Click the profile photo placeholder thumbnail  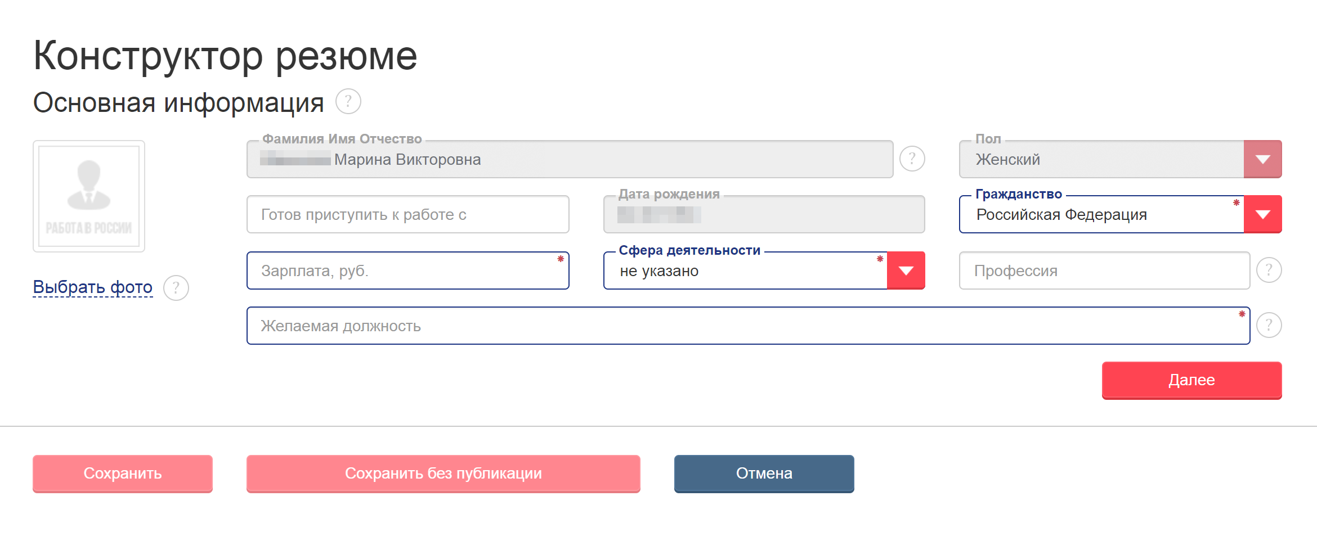(x=89, y=196)
